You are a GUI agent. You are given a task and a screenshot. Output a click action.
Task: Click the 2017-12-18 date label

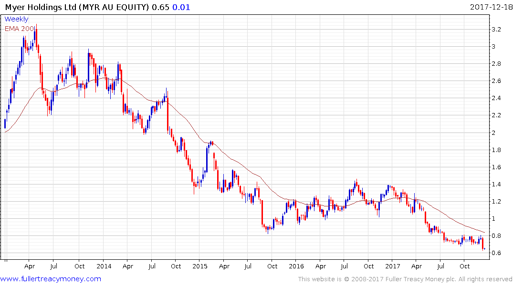491,7
